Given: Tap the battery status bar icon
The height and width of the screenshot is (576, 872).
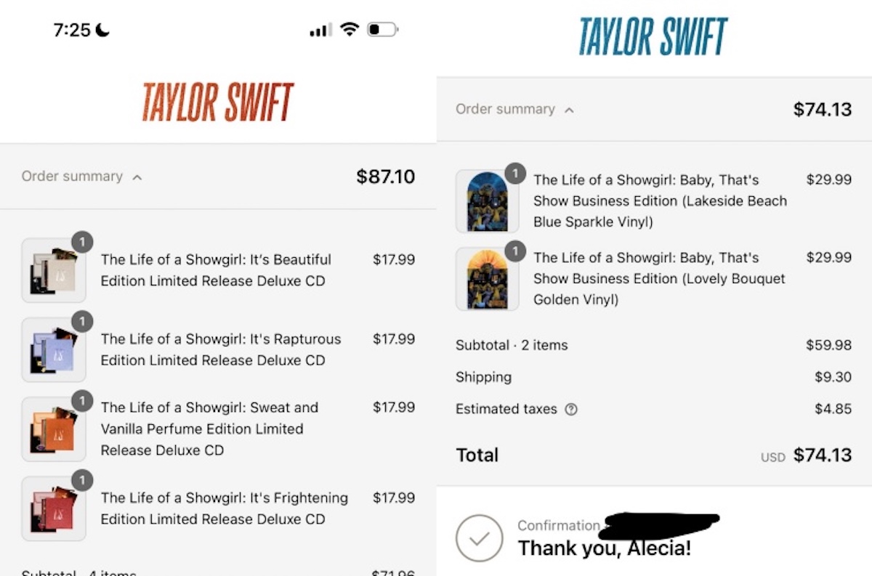Looking at the screenshot, I should point(382,30).
